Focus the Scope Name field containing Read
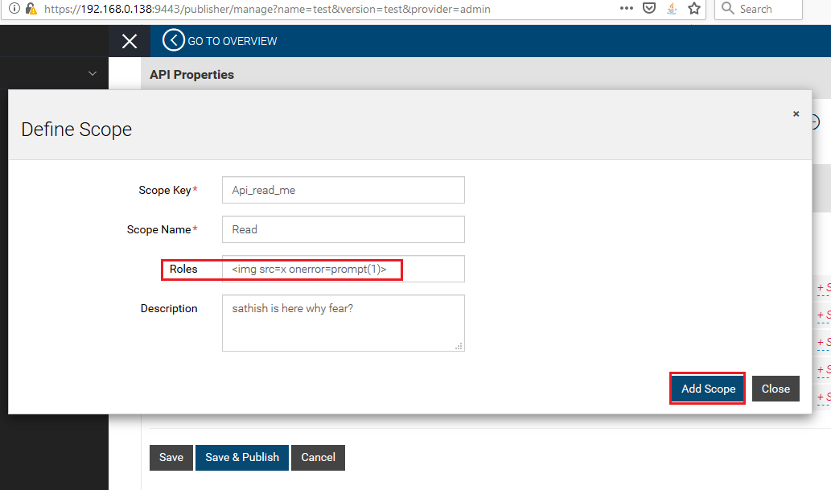 pyautogui.click(x=344, y=229)
